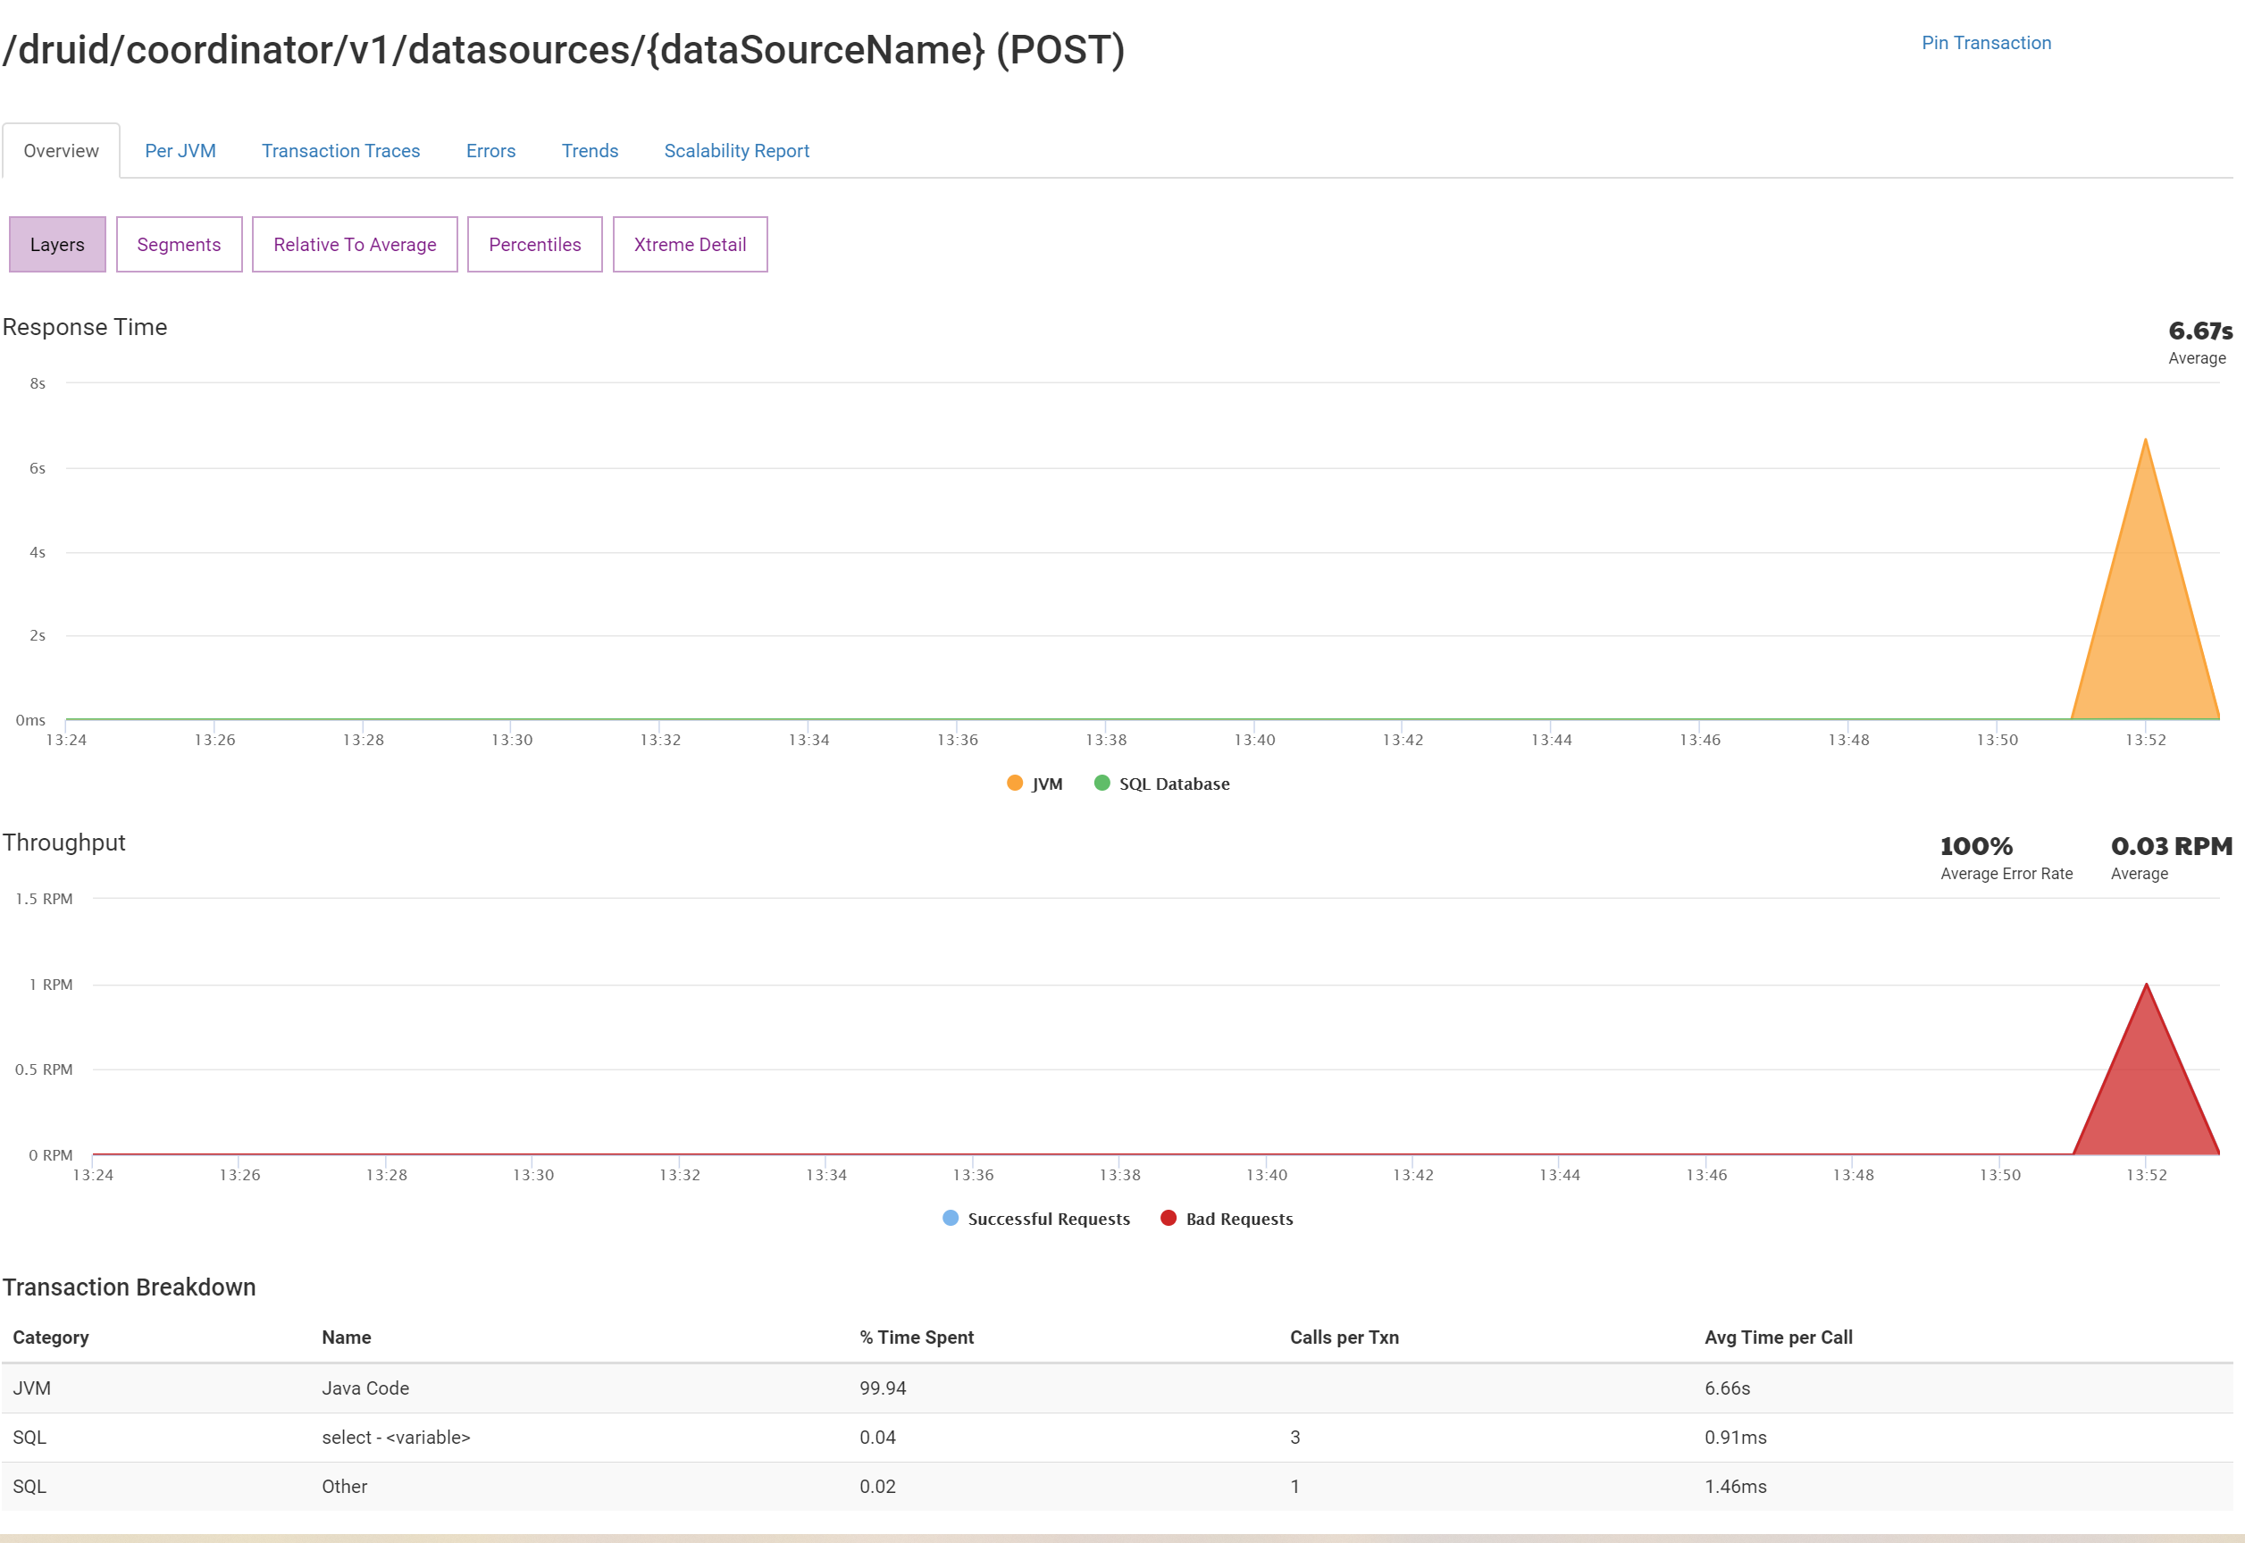The height and width of the screenshot is (1543, 2245).
Task: Open the Percentiles view
Action: point(533,244)
